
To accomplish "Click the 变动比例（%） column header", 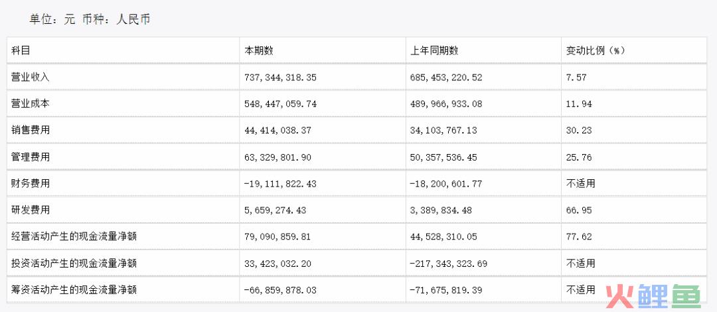I will pyautogui.click(x=596, y=50).
